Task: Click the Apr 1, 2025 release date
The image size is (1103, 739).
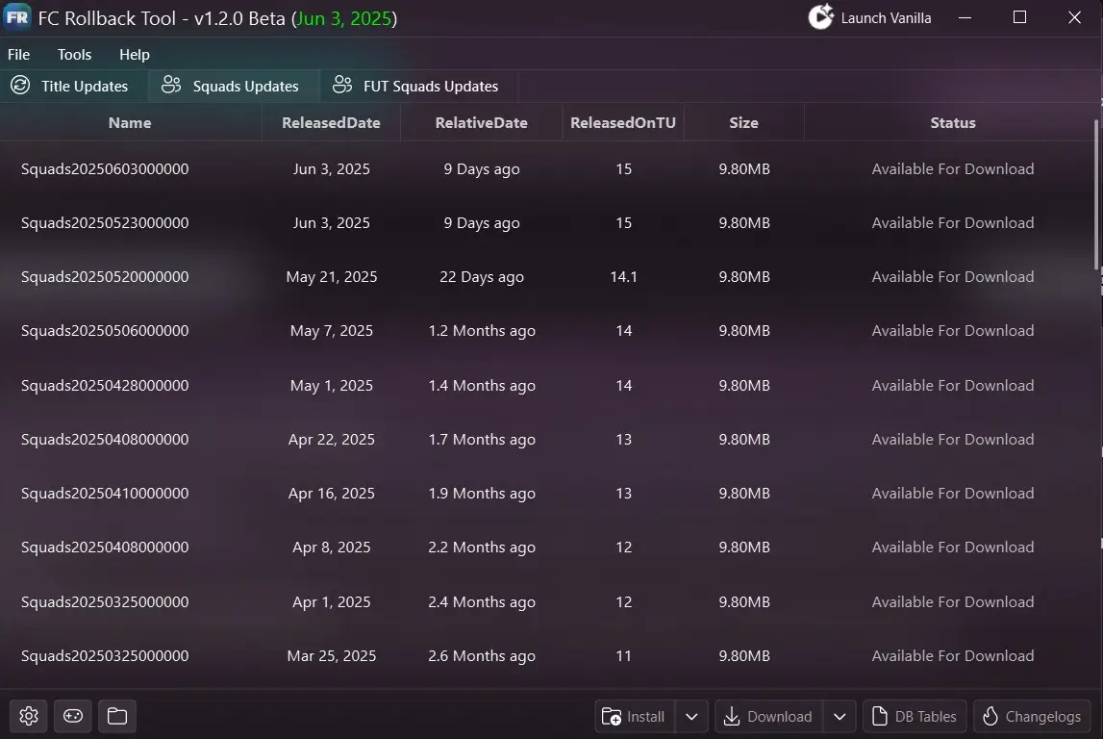Action: [332, 601]
